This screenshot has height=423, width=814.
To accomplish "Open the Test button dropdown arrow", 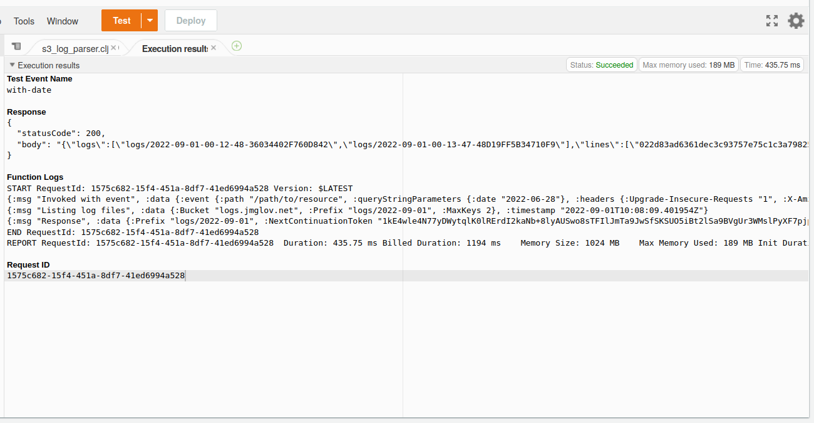I will coord(150,21).
